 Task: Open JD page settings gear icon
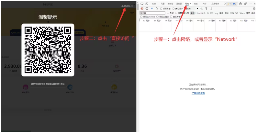pos(132,12)
